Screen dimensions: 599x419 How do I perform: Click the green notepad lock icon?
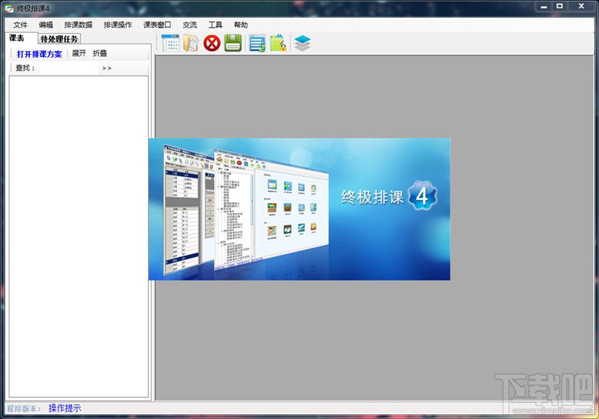279,43
